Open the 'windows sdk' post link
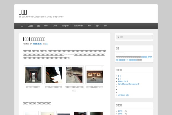This screenshot has height=115, width=172. pos(123,95)
